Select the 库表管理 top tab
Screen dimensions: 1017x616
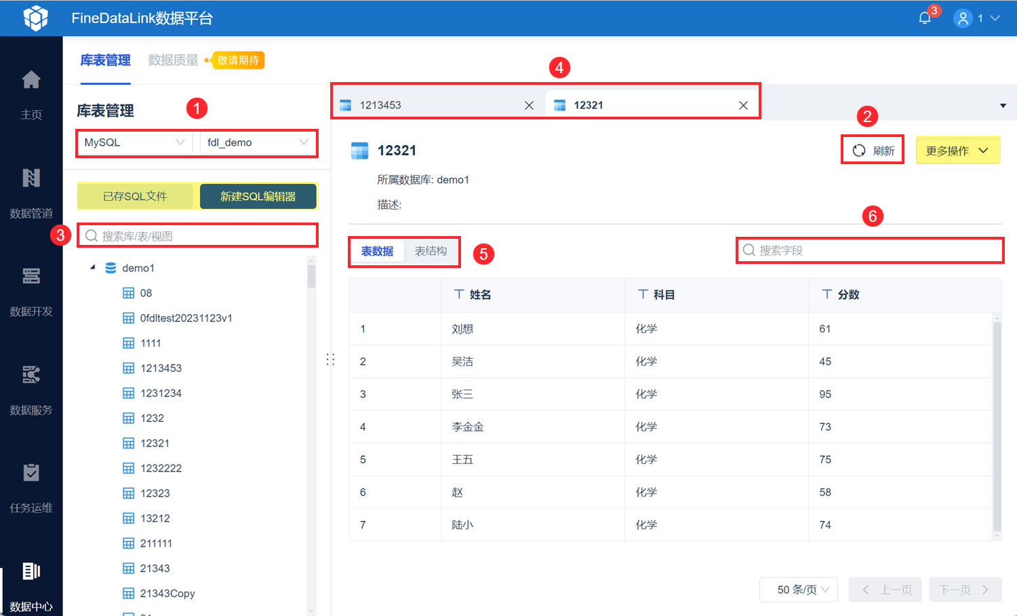(x=105, y=60)
